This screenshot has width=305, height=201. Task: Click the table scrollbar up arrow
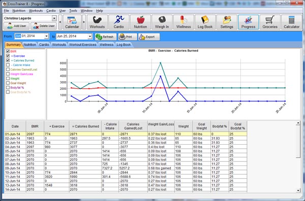tap(298, 123)
